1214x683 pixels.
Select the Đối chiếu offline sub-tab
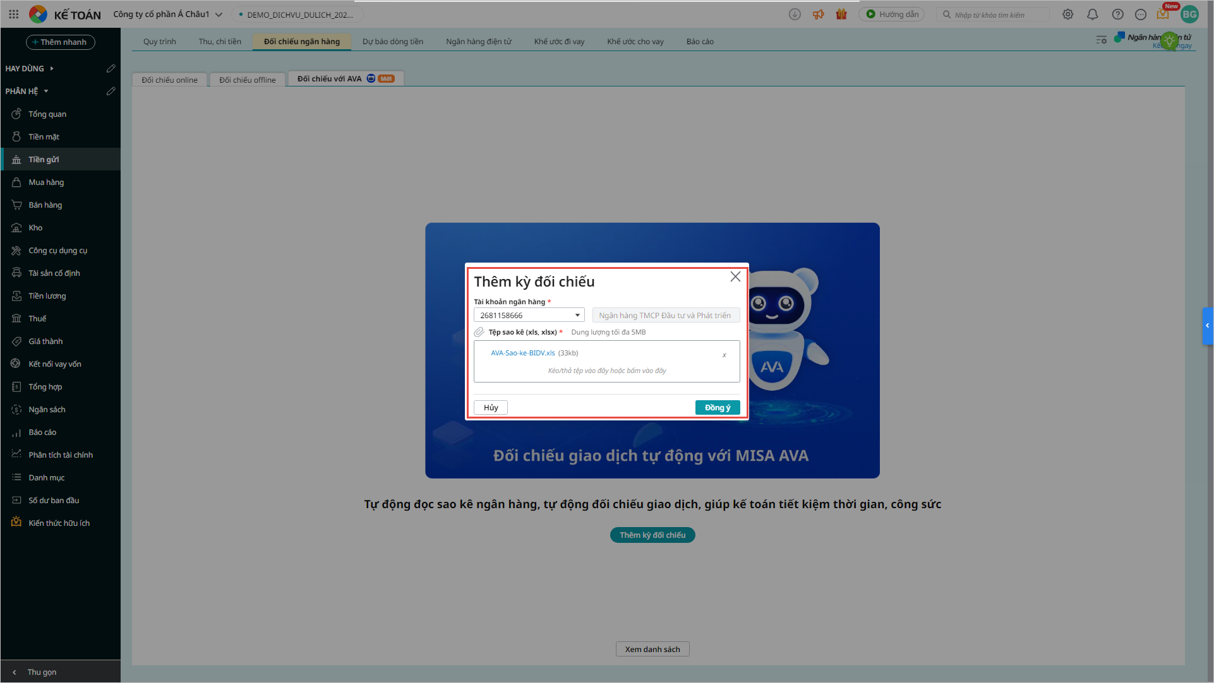coord(248,80)
